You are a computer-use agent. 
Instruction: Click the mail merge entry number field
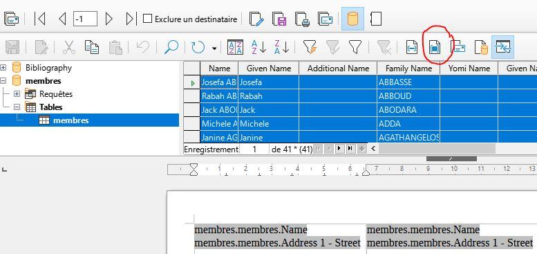85,19
